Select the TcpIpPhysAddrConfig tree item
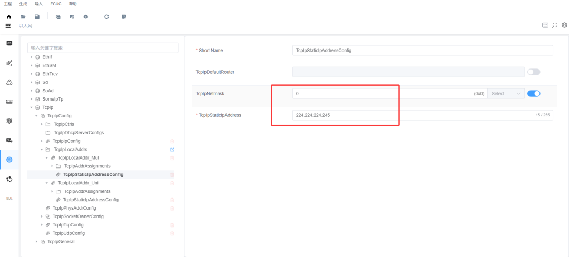The image size is (569, 257). 74,208
